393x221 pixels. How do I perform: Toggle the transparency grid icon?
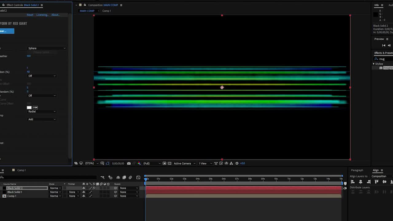[169, 163]
